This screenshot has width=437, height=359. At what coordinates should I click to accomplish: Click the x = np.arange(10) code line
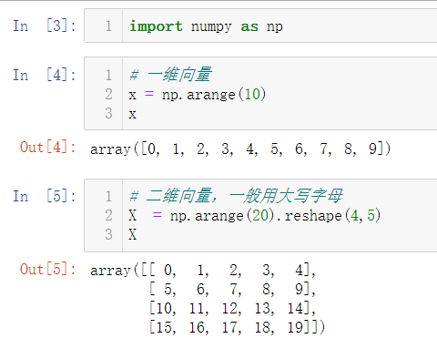click(198, 95)
